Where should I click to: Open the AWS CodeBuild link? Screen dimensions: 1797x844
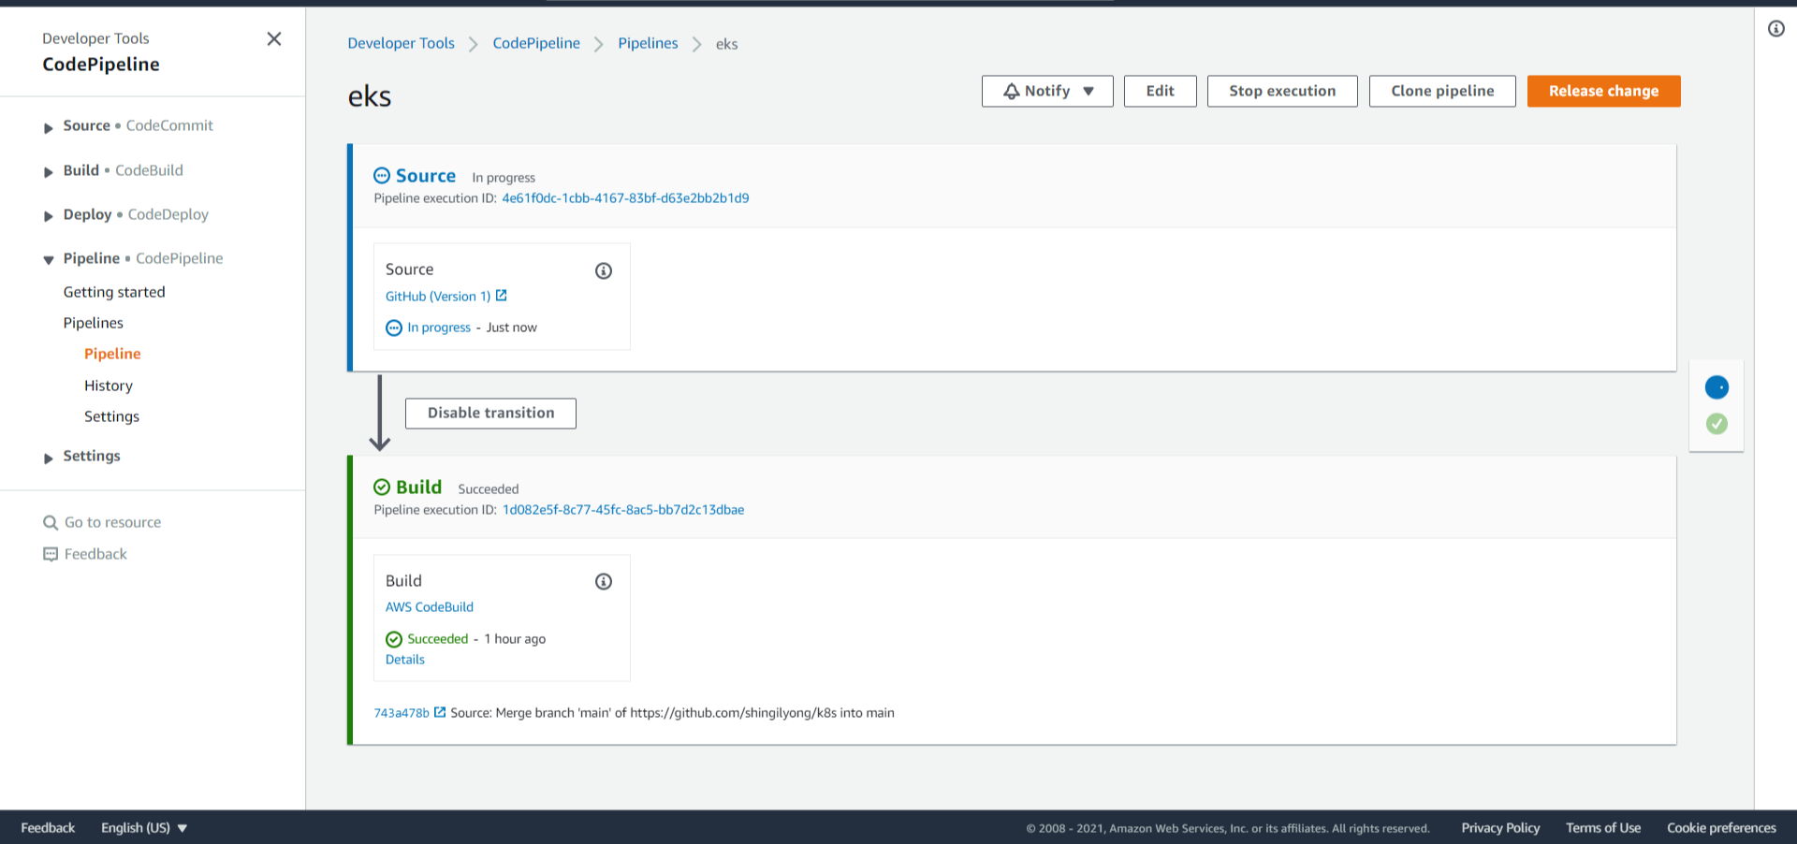[430, 607]
